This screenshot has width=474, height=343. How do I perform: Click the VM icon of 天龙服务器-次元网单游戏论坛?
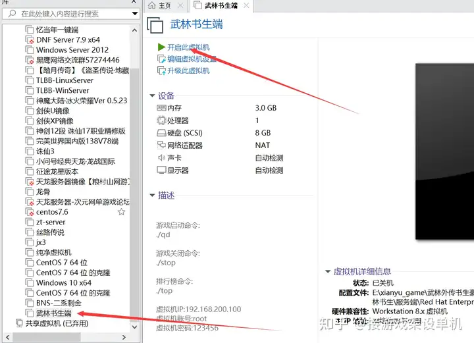30,202
